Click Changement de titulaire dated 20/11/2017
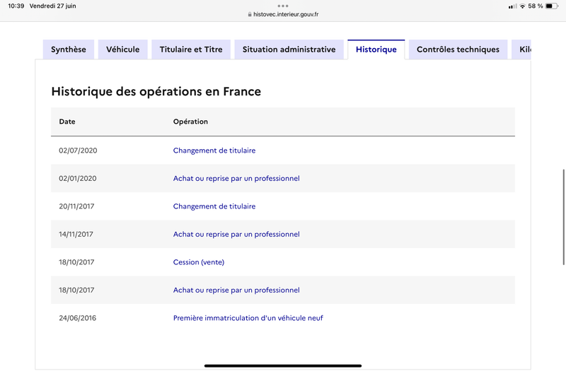This screenshot has width=566, height=371. click(214, 206)
